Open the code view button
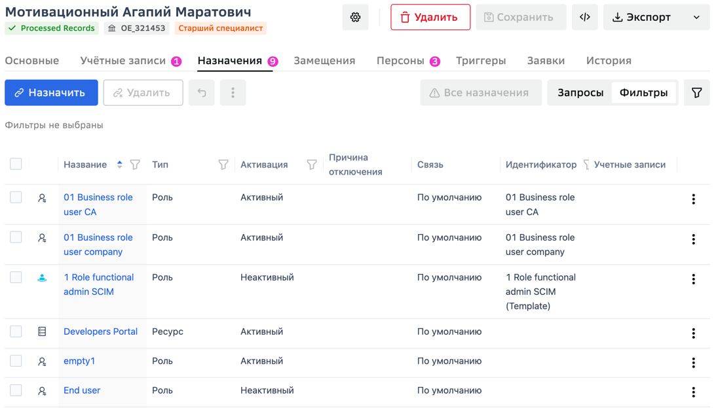Screen dimensions: 718x408 tap(585, 18)
